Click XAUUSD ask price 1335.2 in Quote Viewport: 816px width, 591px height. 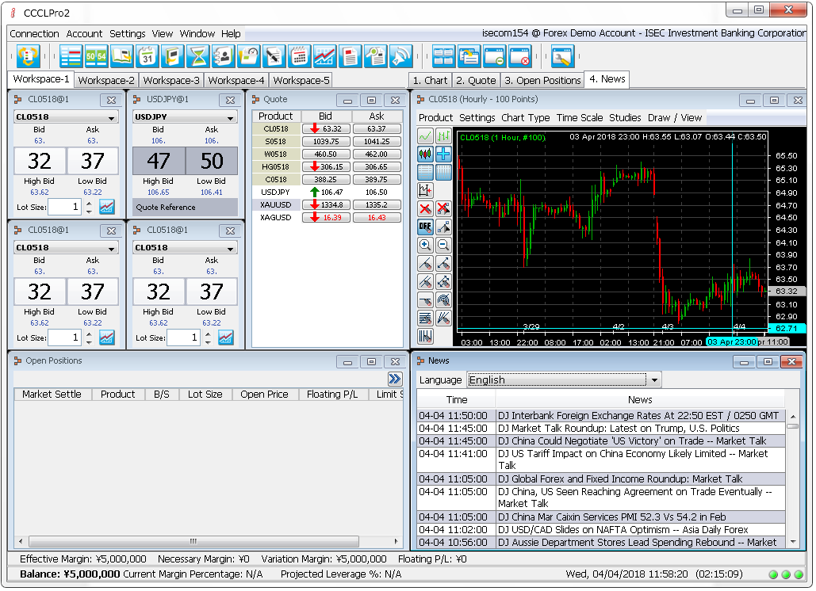[377, 205]
